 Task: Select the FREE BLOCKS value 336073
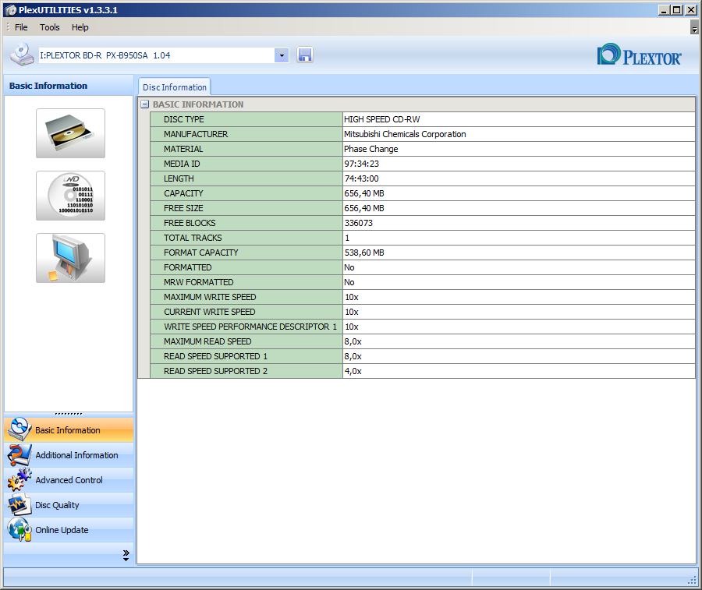coord(358,223)
